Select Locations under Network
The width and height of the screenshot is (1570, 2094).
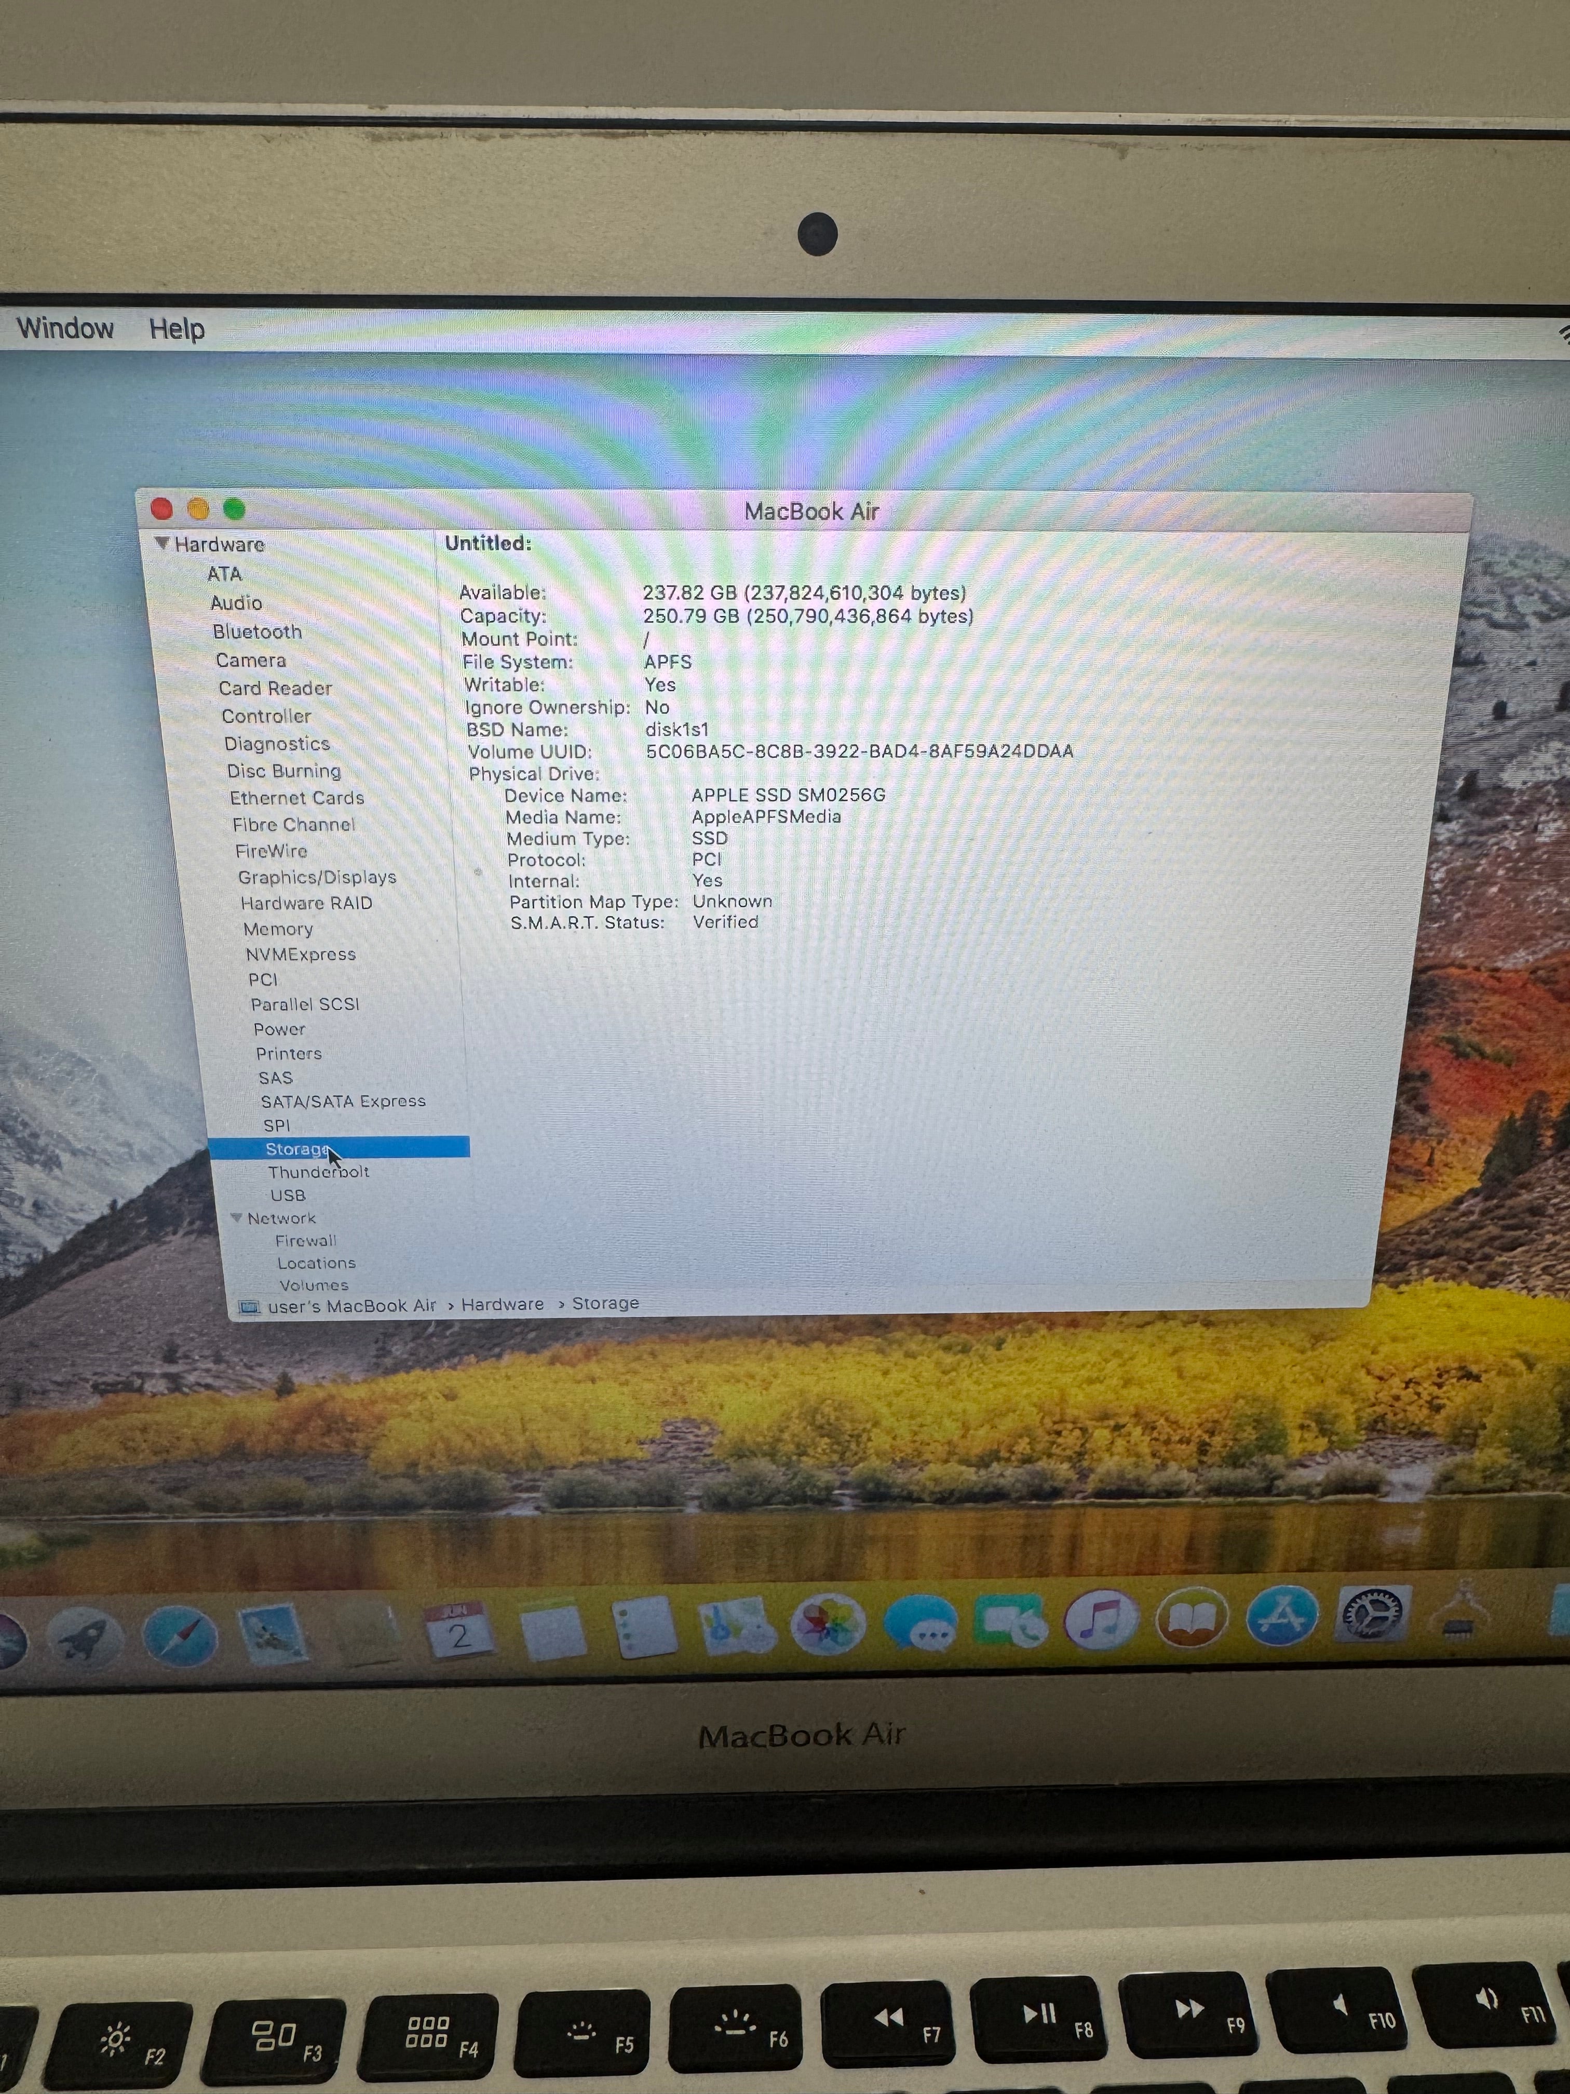317,1264
